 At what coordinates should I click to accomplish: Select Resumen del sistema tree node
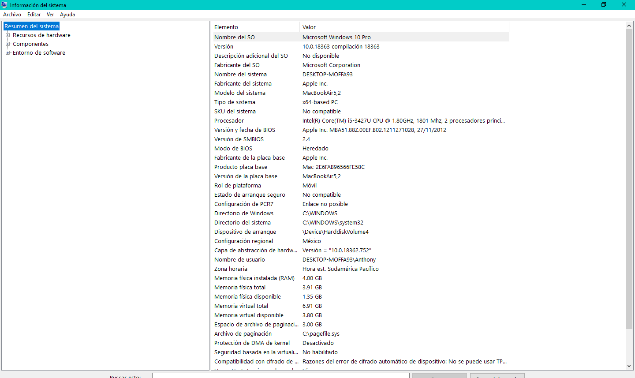point(31,26)
